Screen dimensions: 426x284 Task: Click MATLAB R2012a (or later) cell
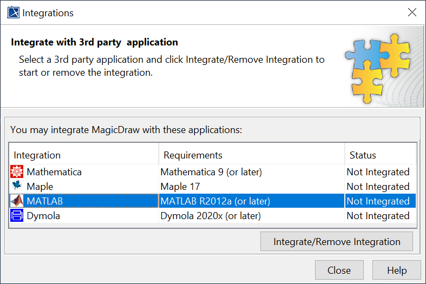coord(215,201)
